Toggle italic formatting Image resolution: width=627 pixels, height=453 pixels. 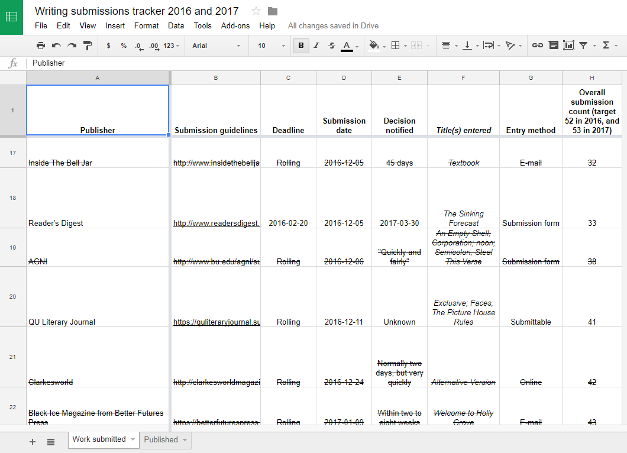pyautogui.click(x=316, y=46)
